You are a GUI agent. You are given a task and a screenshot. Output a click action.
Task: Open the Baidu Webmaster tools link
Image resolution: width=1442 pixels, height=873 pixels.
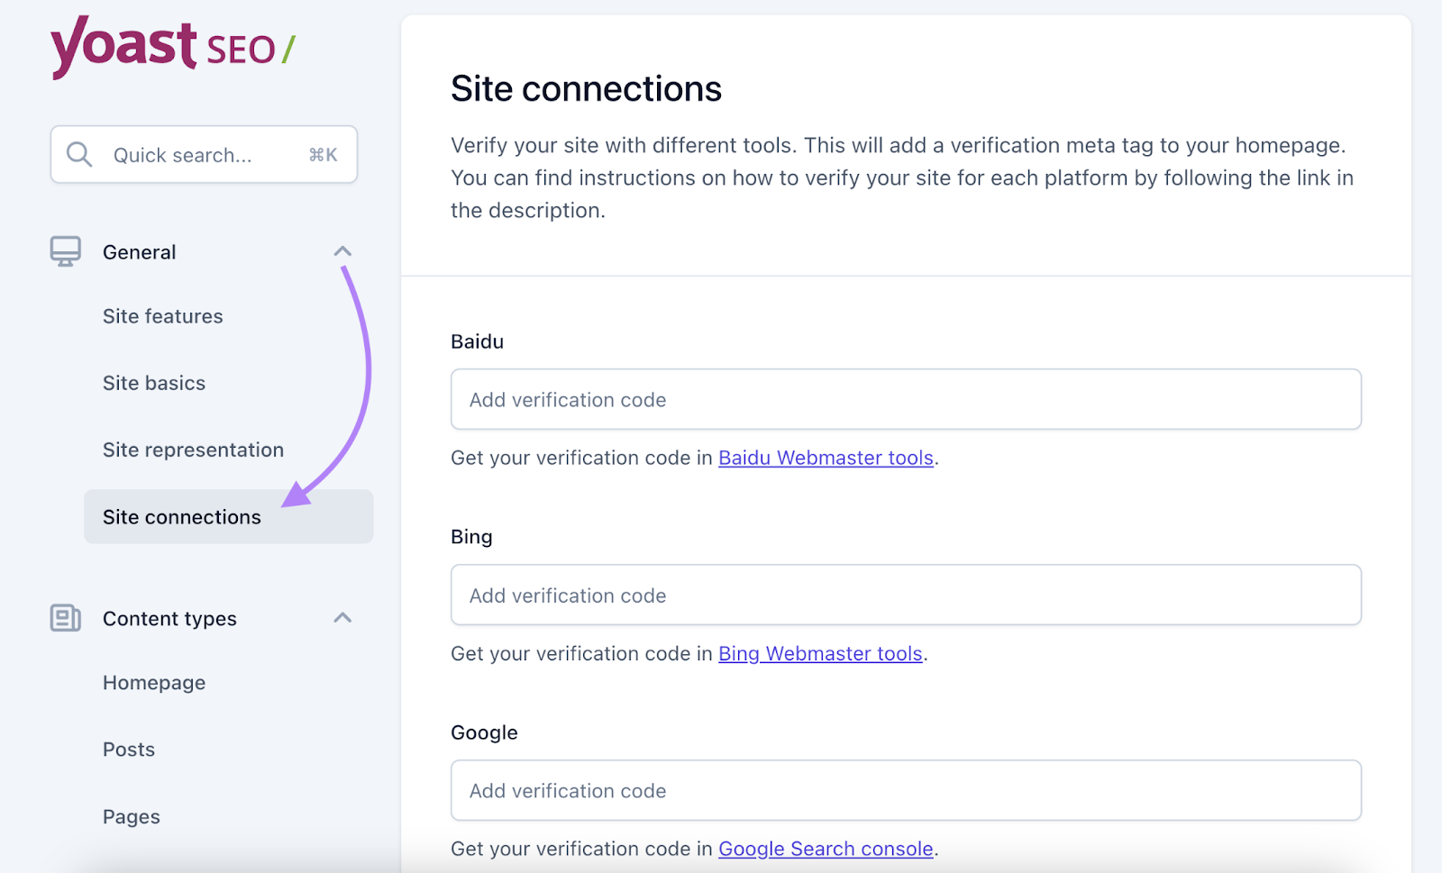pos(826,458)
